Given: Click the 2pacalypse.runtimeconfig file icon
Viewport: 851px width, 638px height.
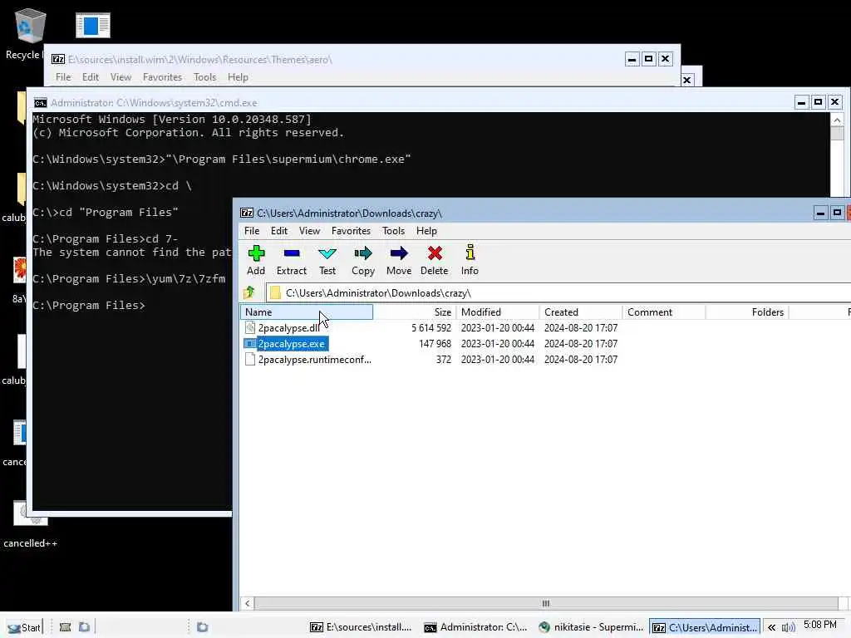Looking at the screenshot, I should click(x=250, y=359).
